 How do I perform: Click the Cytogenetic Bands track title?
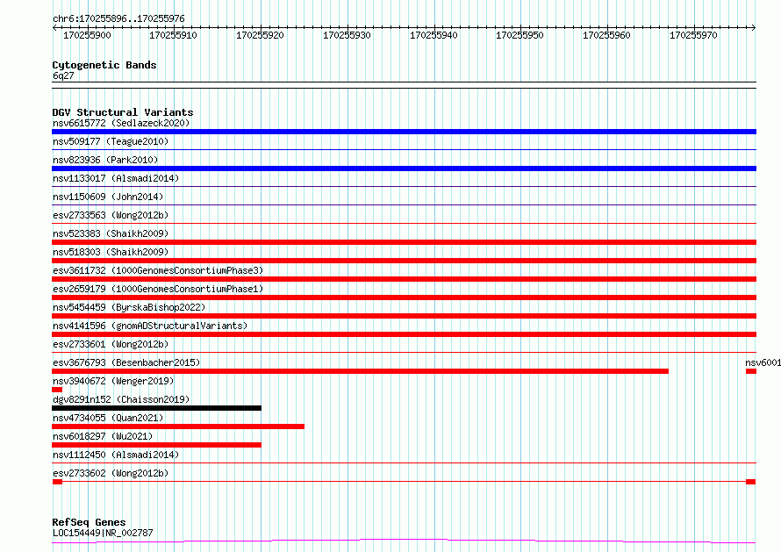(x=104, y=65)
